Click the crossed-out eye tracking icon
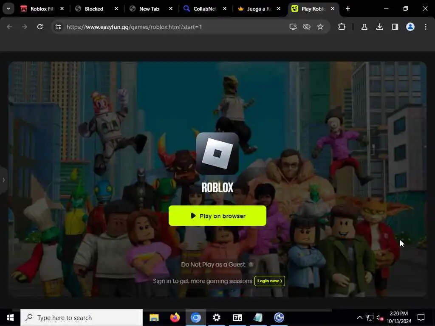Image resolution: width=435 pixels, height=326 pixels. pos(307,27)
